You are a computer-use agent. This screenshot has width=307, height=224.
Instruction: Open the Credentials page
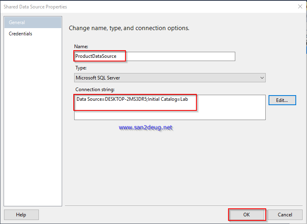20,34
